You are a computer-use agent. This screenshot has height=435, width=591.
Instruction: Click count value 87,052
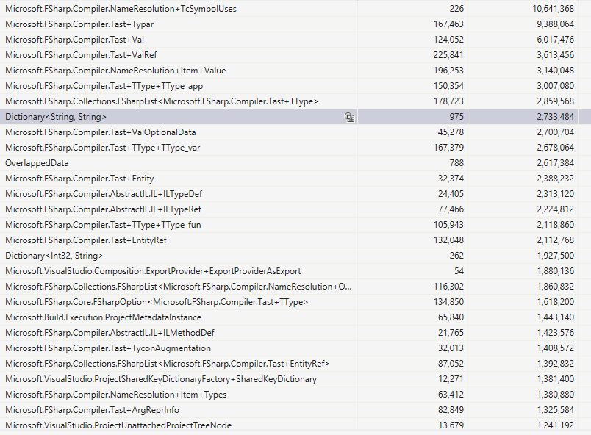pos(451,364)
